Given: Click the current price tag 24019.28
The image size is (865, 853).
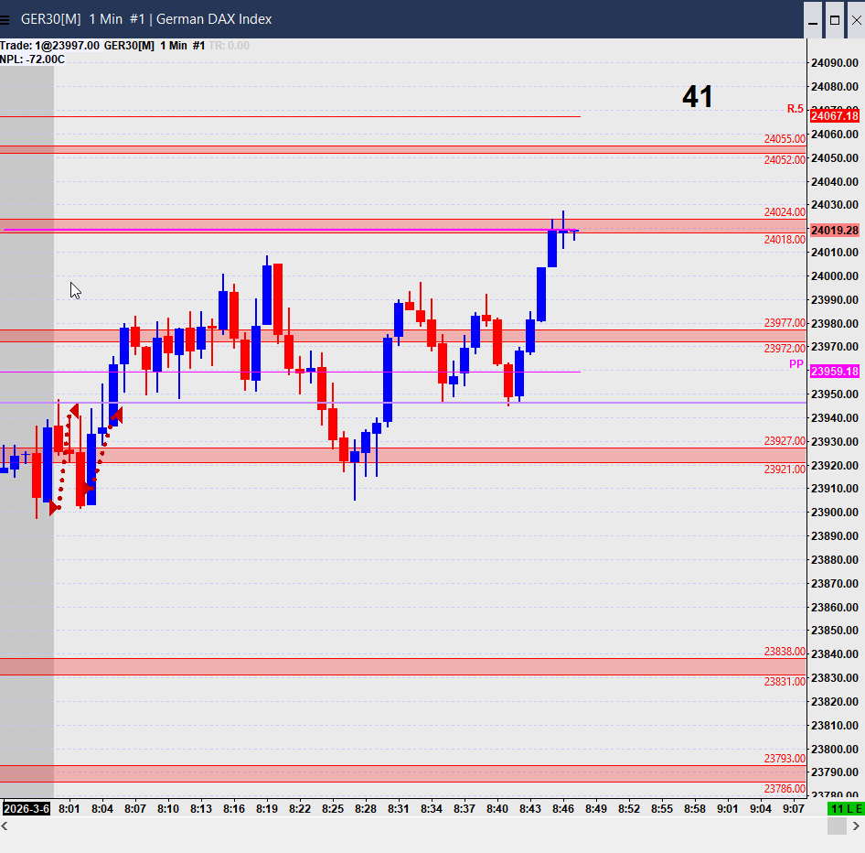Looking at the screenshot, I should click(x=835, y=231).
